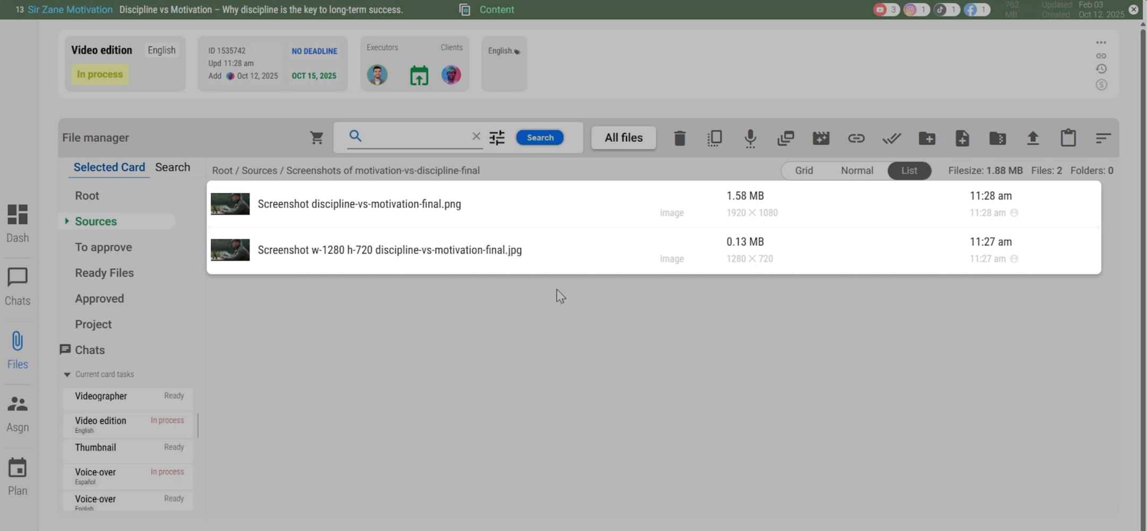Click the microphone voice record icon

pyautogui.click(x=750, y=138)
